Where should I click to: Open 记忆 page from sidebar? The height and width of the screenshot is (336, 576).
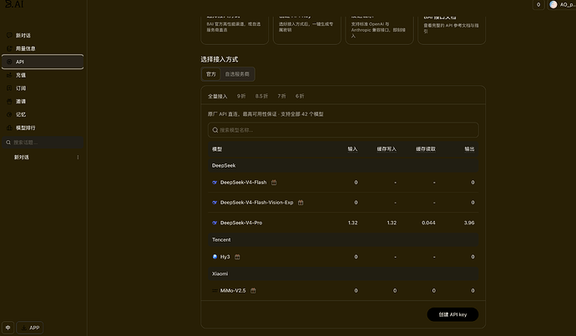coord(43,114)
